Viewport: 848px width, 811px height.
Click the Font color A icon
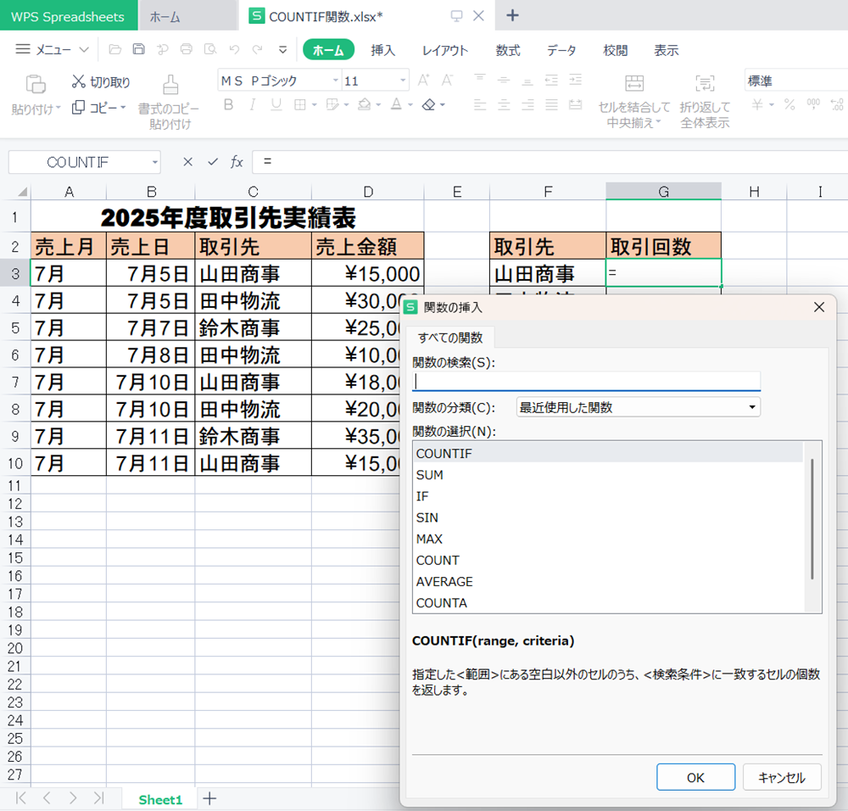(396, 104)
